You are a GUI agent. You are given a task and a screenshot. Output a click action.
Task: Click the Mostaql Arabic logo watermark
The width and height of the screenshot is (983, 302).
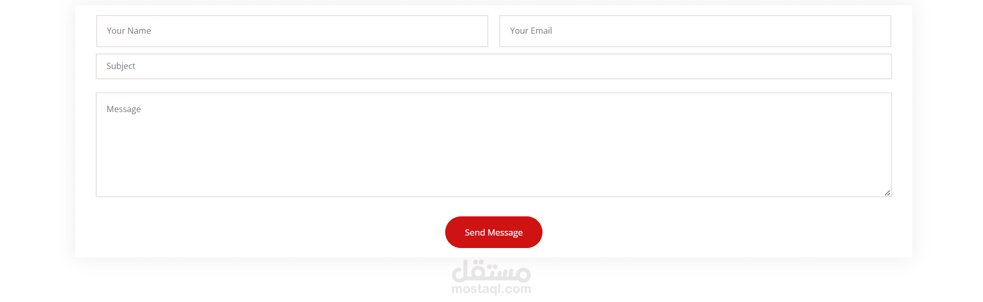click(x=491, y=271)
